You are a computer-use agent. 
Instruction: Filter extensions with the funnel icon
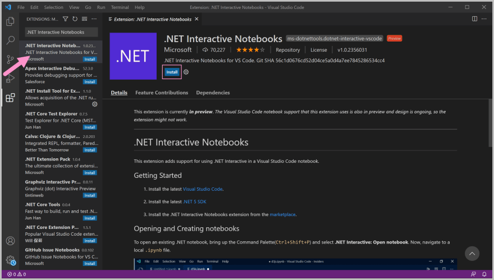pyautogui.click(x=65, y=19)
